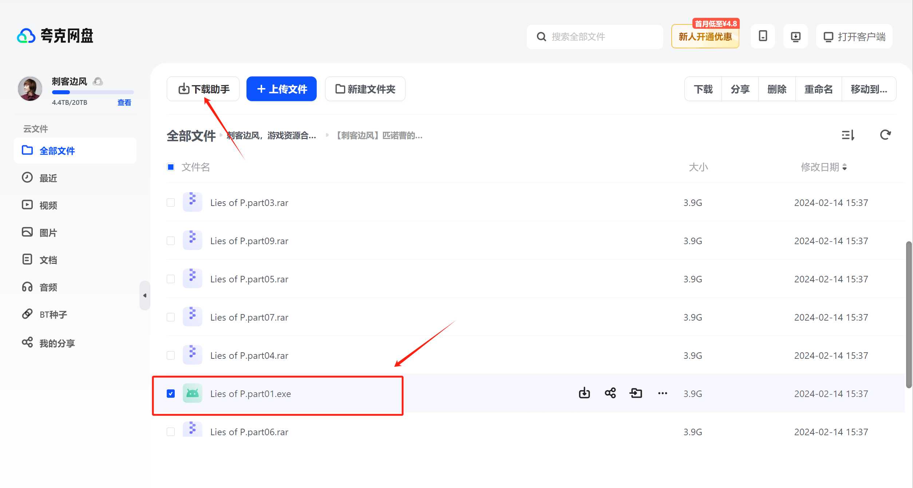Check the box for Lies of P.part06.rar
The image size is (913, 488).
tap(171, 432)
